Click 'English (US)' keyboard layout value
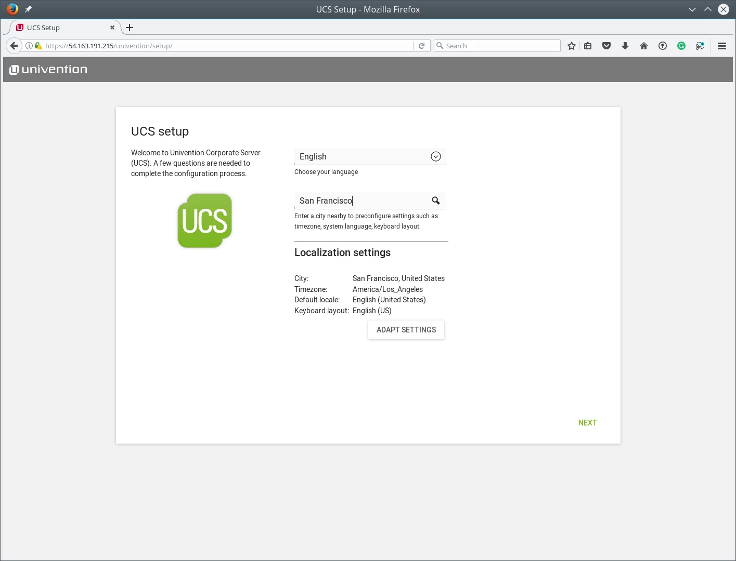Image resolution: width=736 pixels, height=561 pixels. (x=372, y=311)
